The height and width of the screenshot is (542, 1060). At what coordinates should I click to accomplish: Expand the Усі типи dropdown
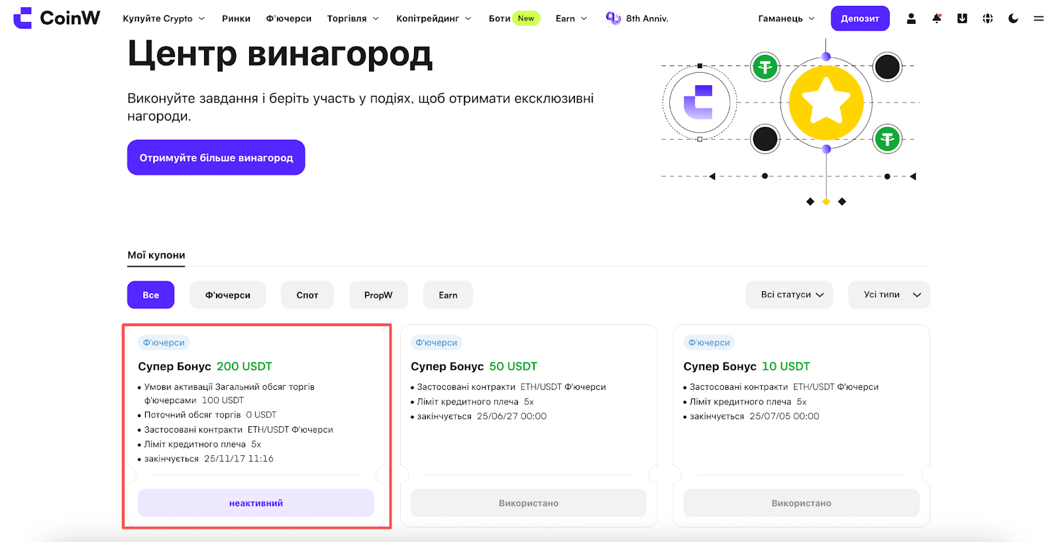point(889,294)
